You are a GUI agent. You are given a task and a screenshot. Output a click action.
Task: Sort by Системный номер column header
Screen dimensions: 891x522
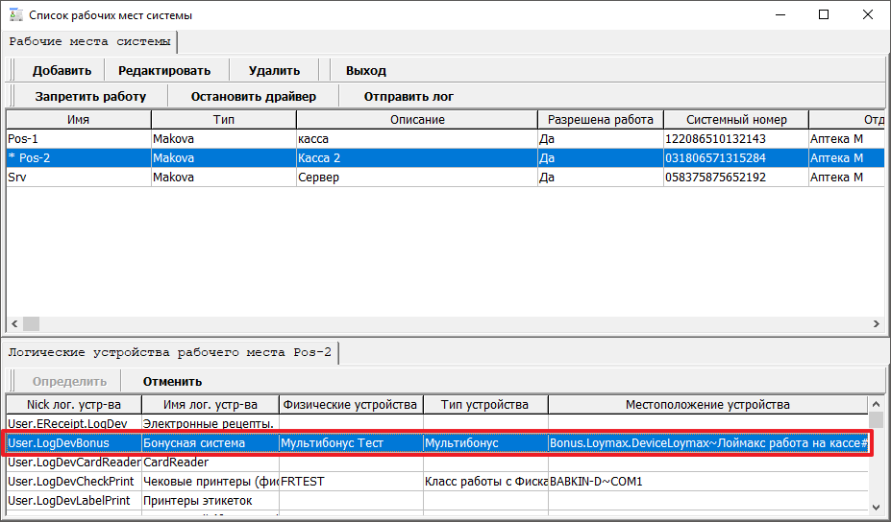(736, 120)
